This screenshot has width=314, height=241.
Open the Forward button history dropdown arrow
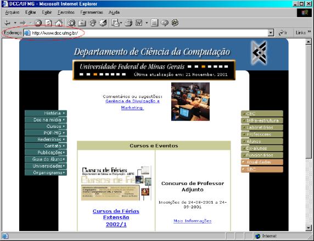point(30,23)
